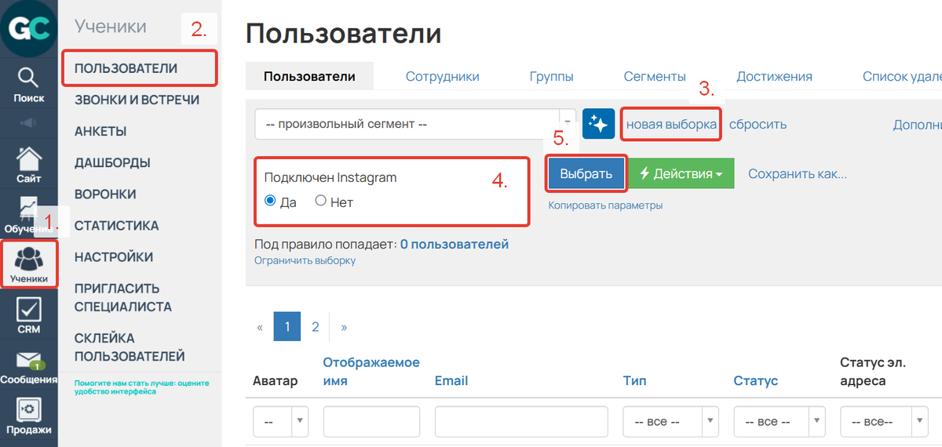The width and height of the screenshot is (942, 447).
Task: Click the Ограничить выборку link
Action: click(305, 260)
